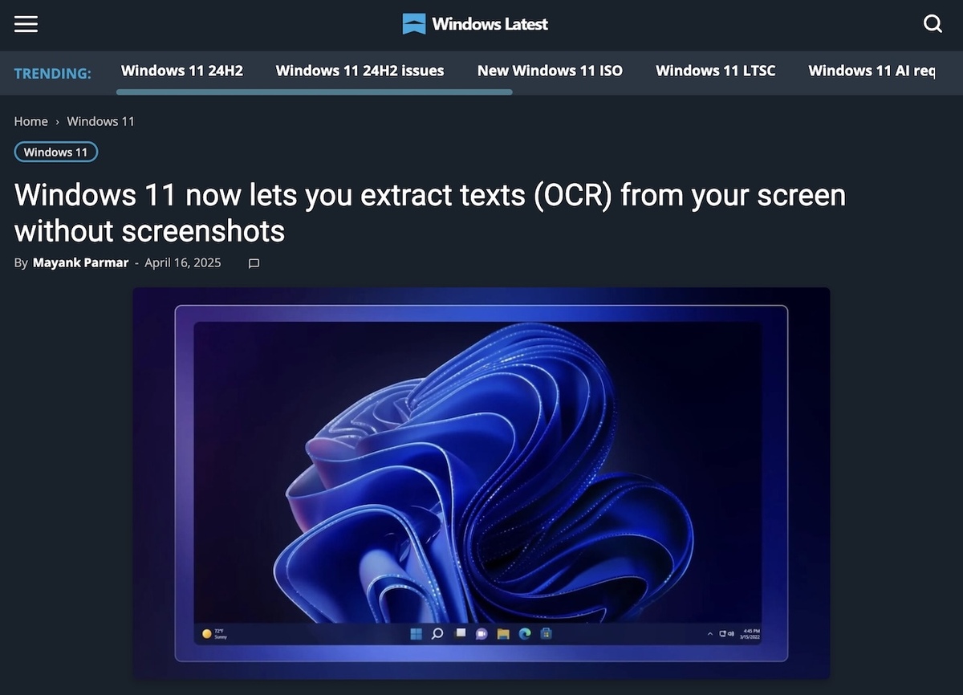Click the weather widget in the pictured taskbar
This screenshot has height=695, width=963.
[215, 634]
